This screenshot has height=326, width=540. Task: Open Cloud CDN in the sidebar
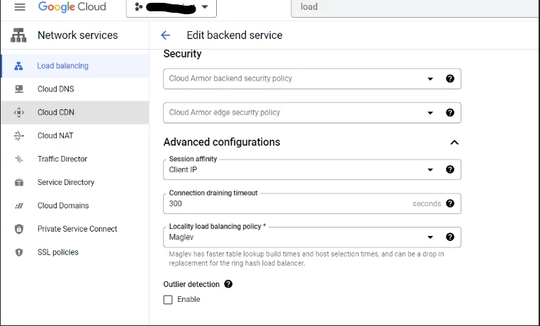tap(75, 113)
